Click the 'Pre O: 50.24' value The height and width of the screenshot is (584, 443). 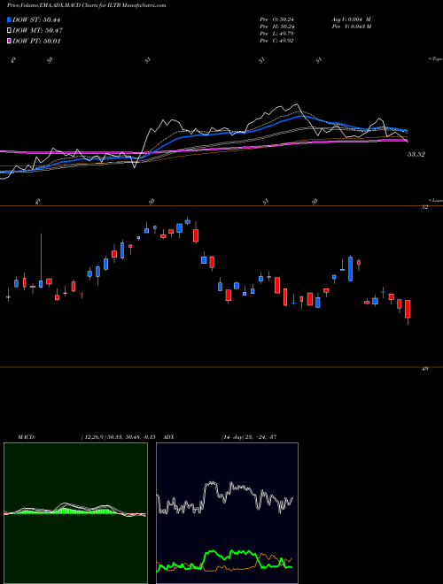click(x=276, y=19)
